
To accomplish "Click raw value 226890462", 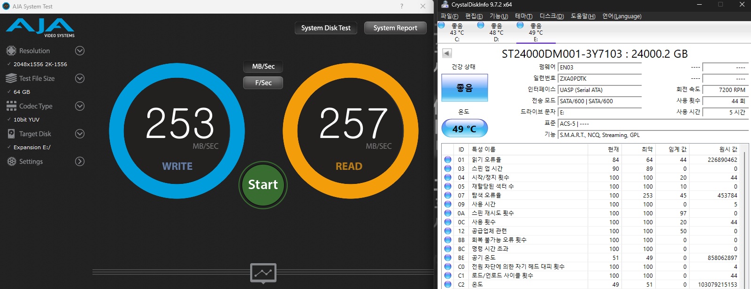I will click(x=722, y=160).
